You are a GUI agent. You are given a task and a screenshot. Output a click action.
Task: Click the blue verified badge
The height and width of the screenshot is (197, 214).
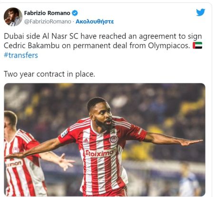[75, 13]
